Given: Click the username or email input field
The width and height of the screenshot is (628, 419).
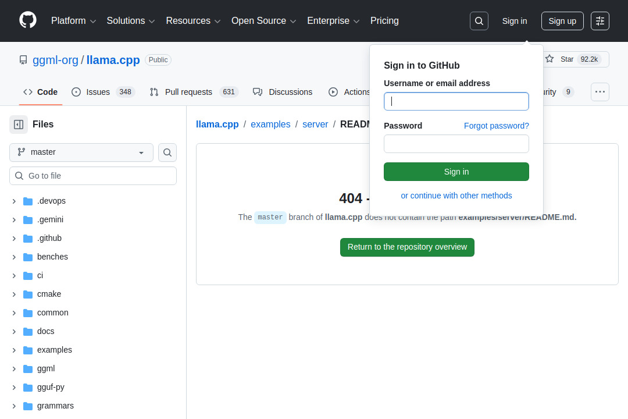Looking at the screenshot, I should tap(456, 101).
